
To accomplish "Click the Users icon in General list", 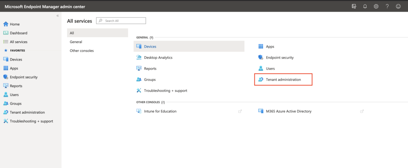I will (261, 68).
